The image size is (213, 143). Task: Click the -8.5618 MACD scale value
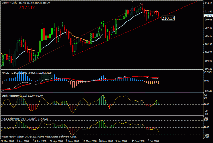pos(208,91)
